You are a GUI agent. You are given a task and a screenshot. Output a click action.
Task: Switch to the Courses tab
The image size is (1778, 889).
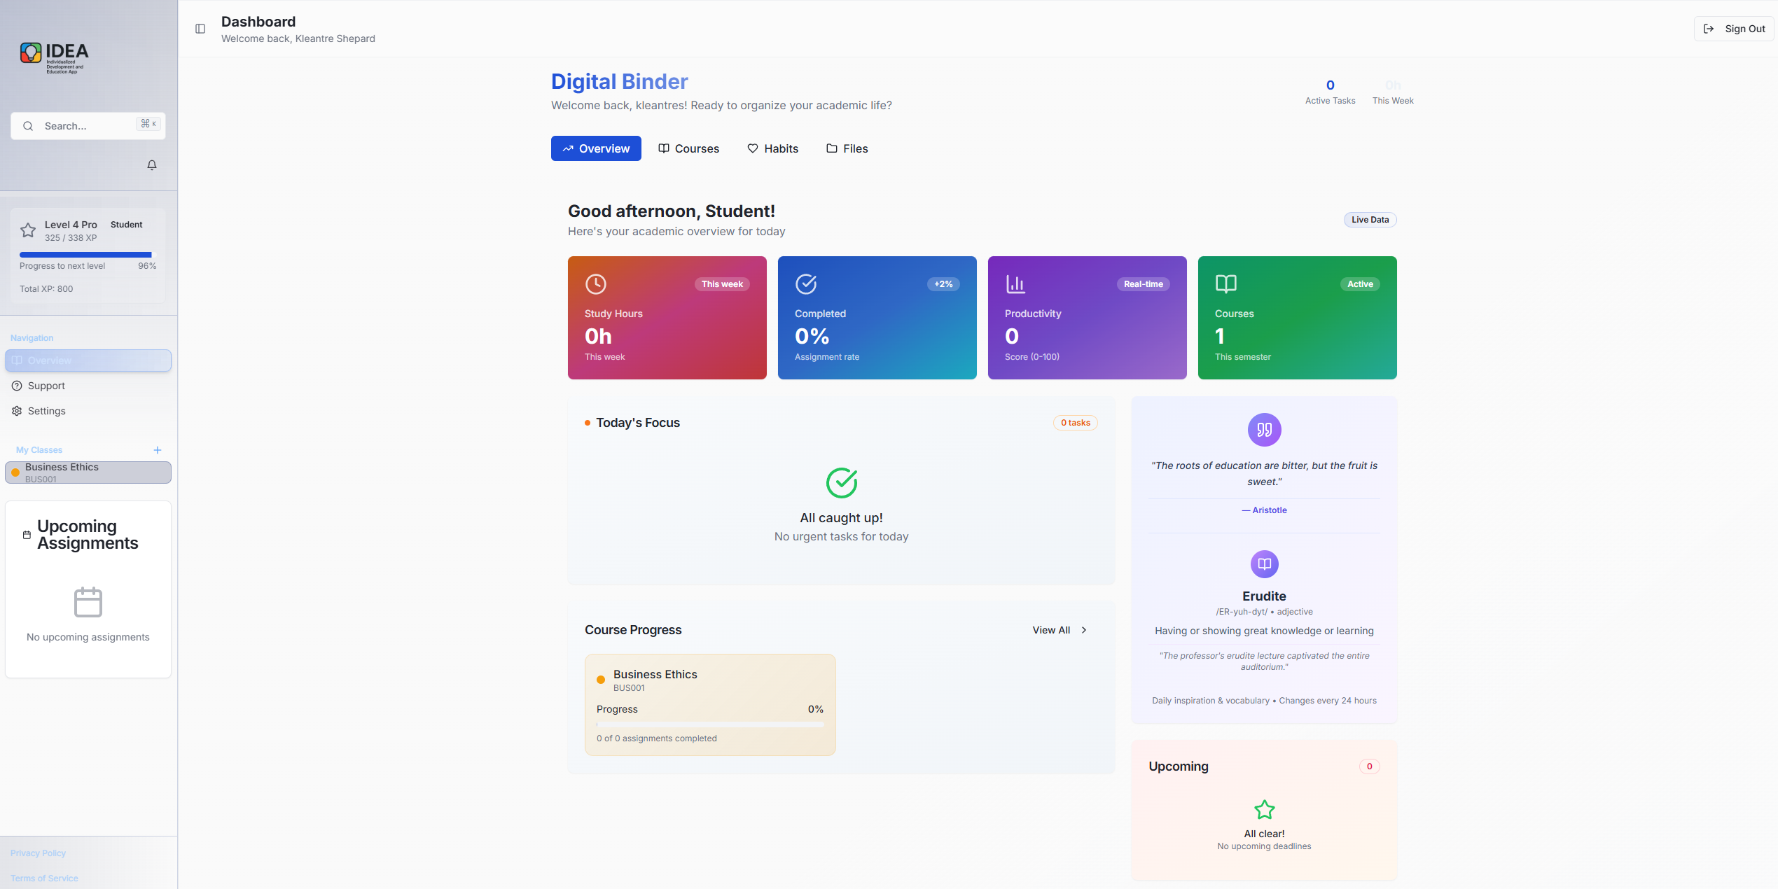click(x=689, y=148)
